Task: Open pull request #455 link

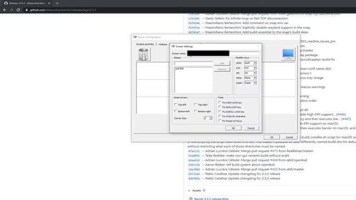Action: point(274,169)
